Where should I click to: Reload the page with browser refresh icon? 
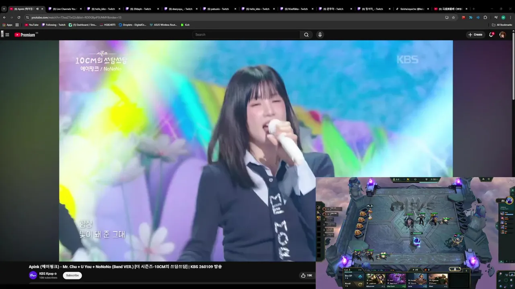tap(19, 17)
